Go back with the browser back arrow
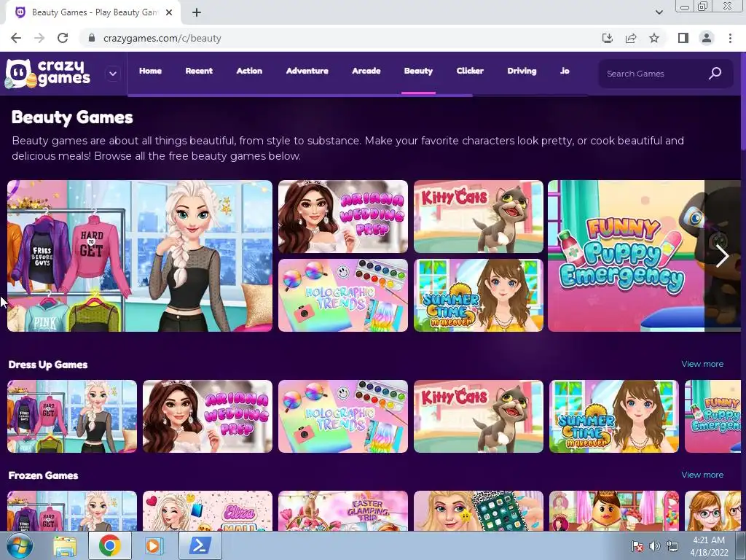This screenshot has width=746, height=560. (x=16, y=38)
